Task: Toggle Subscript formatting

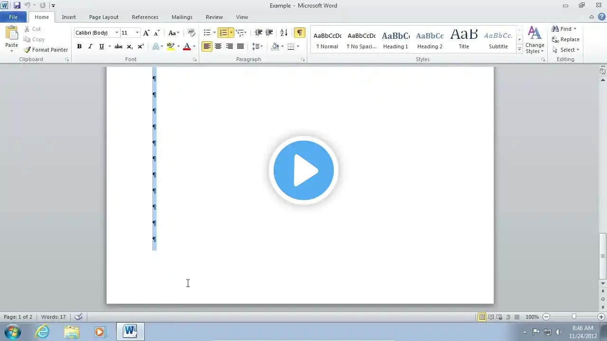Action: 129,46
